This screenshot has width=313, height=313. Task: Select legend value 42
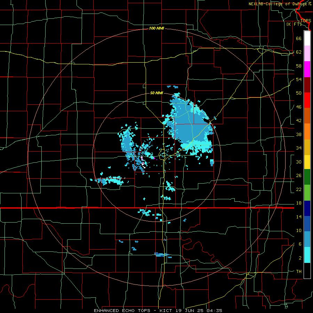pos(299,121)
